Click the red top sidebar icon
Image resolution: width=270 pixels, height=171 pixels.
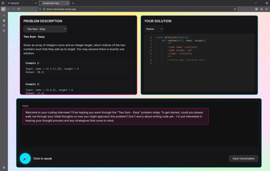4,15
